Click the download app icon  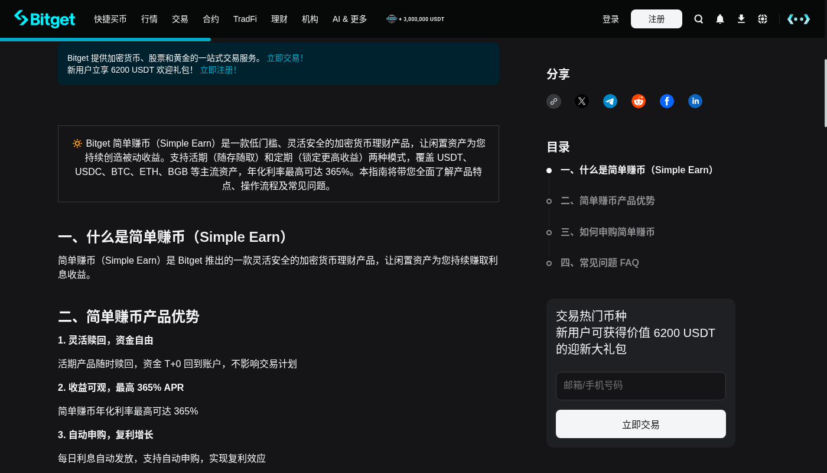pyautogui.click(x=741, y=19)
